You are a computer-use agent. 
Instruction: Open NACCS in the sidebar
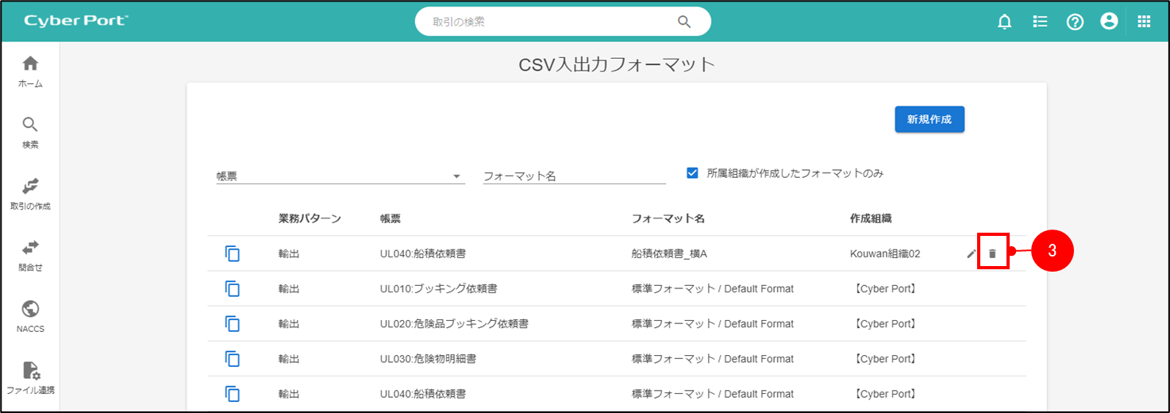tap(30, 316)
